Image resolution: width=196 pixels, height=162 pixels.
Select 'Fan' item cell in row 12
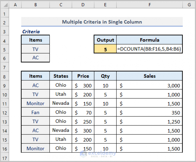pos(36,112)
